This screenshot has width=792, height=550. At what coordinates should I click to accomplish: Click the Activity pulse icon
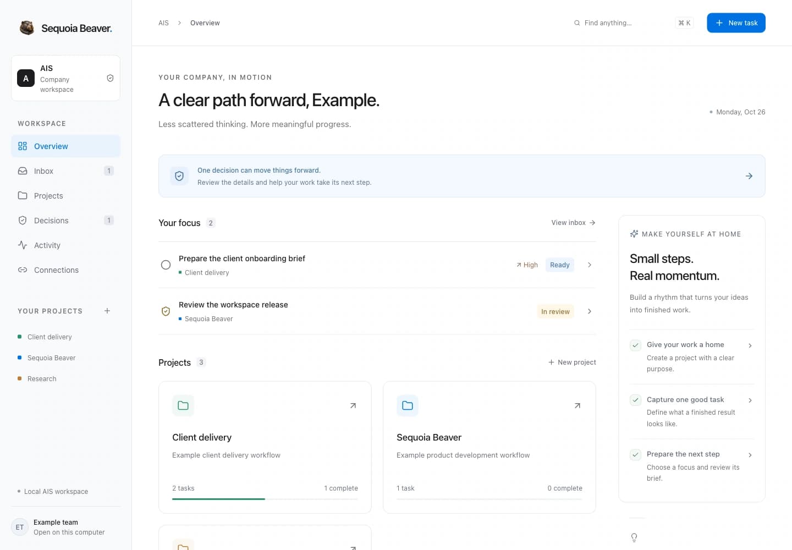tap(23, 245)
